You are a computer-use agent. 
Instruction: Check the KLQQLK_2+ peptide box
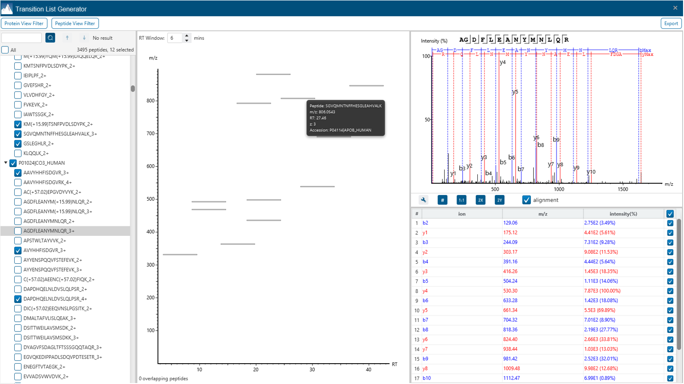[x=18, y=153]
